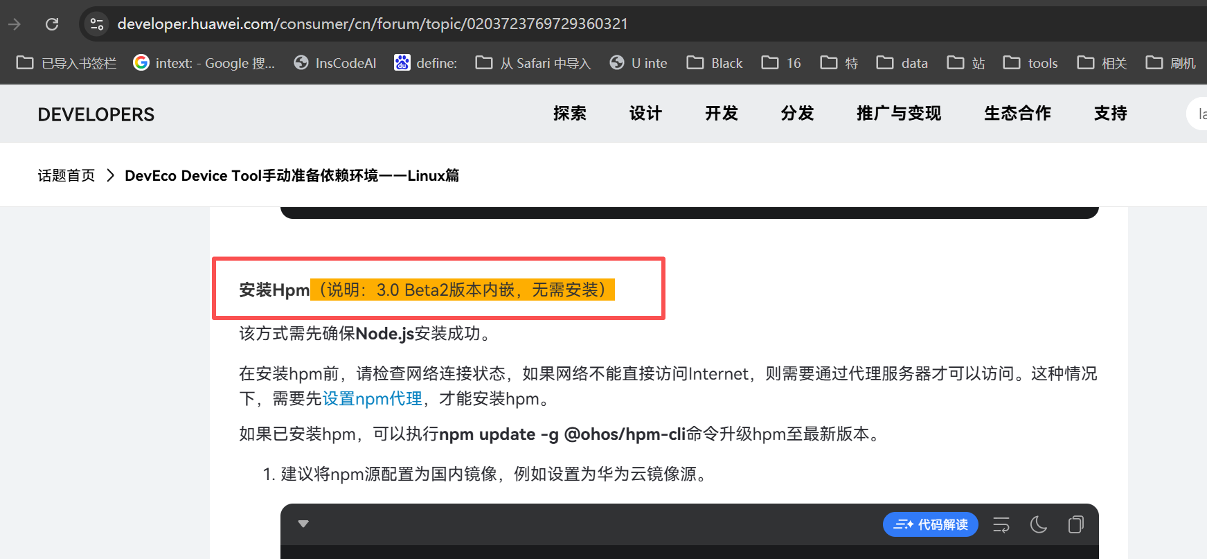
Task: Reload the page with refresh icon
Action: click(x=52, y=24)
